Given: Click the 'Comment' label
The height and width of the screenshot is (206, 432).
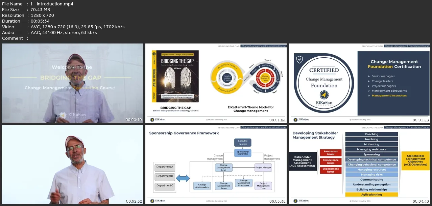Looking at the screenshot, I should pos(13,38).
